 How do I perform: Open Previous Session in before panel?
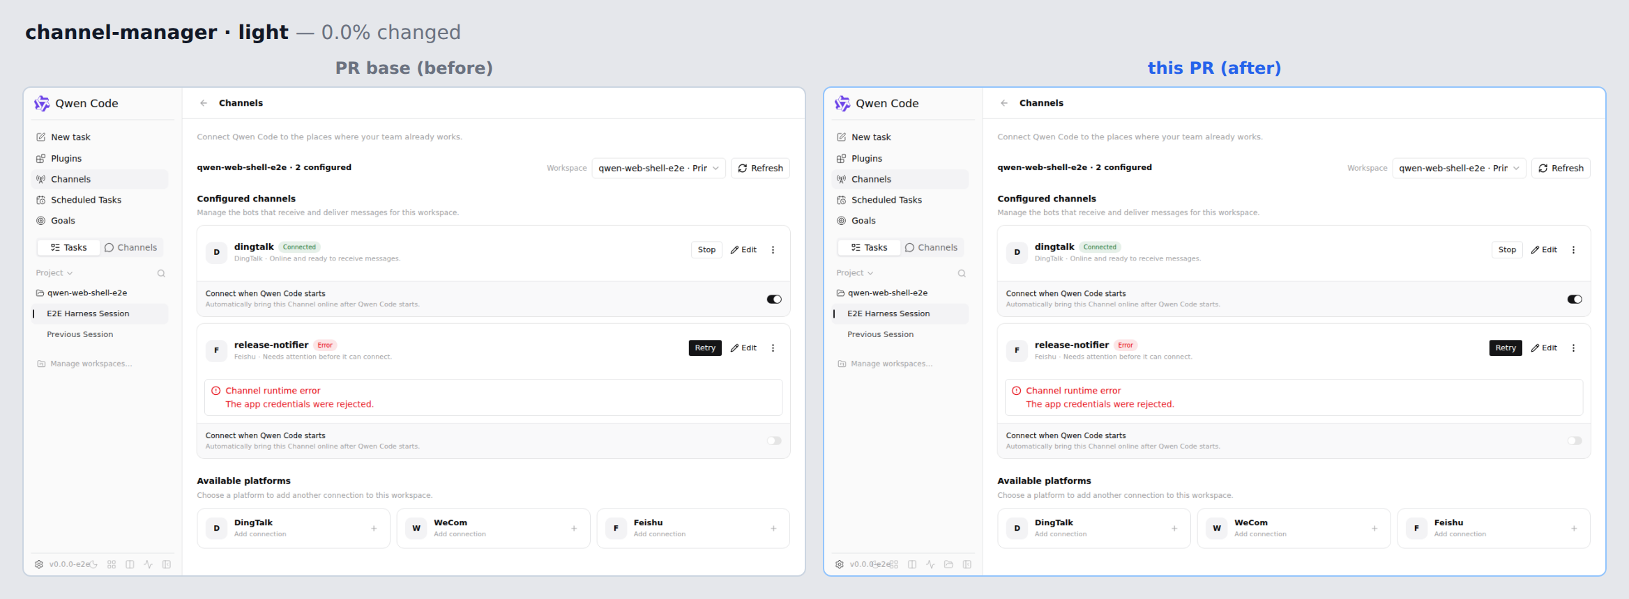pyautogui.click(x=100, y=335)
